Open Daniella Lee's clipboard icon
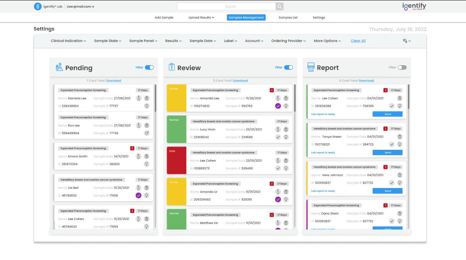This screenshot has width=466, height=260. pyautogui.click(x=146, y=98)
